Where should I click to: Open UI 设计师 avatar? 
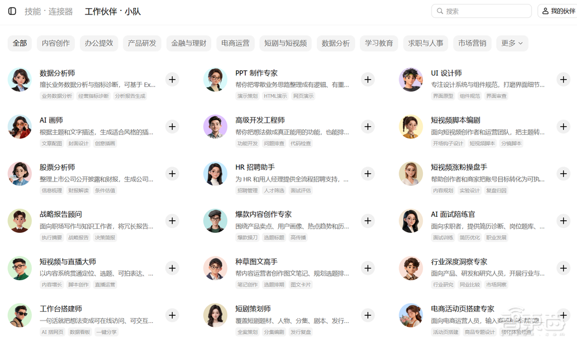click(411, 80)
